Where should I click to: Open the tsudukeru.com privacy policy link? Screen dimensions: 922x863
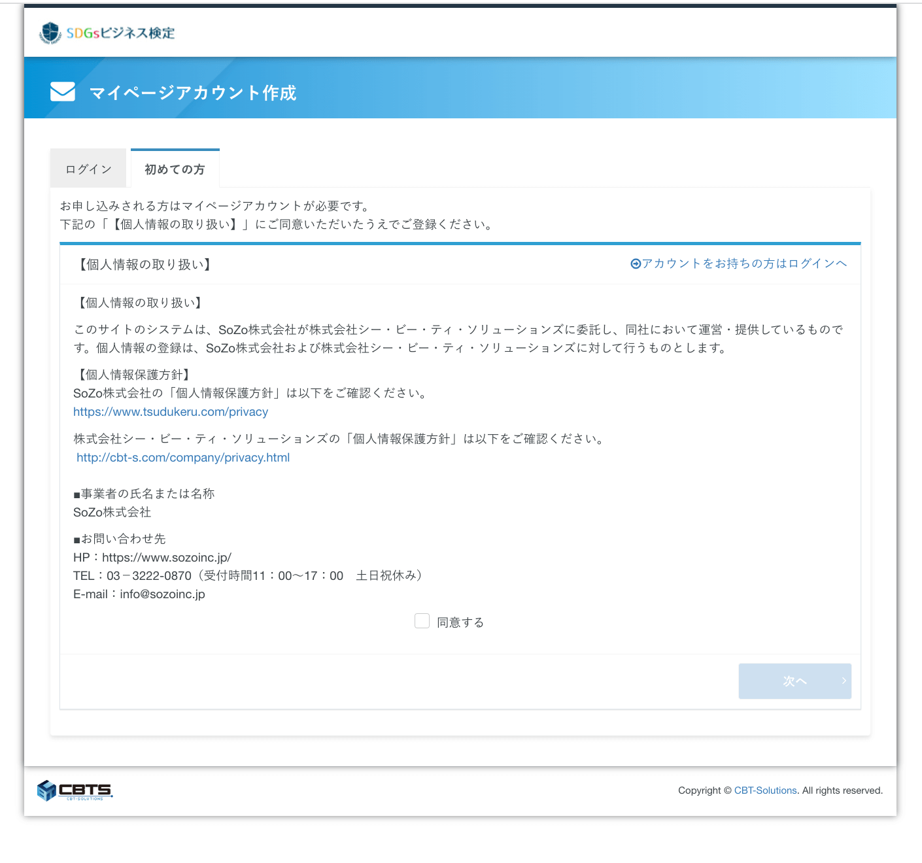[171, 412]
